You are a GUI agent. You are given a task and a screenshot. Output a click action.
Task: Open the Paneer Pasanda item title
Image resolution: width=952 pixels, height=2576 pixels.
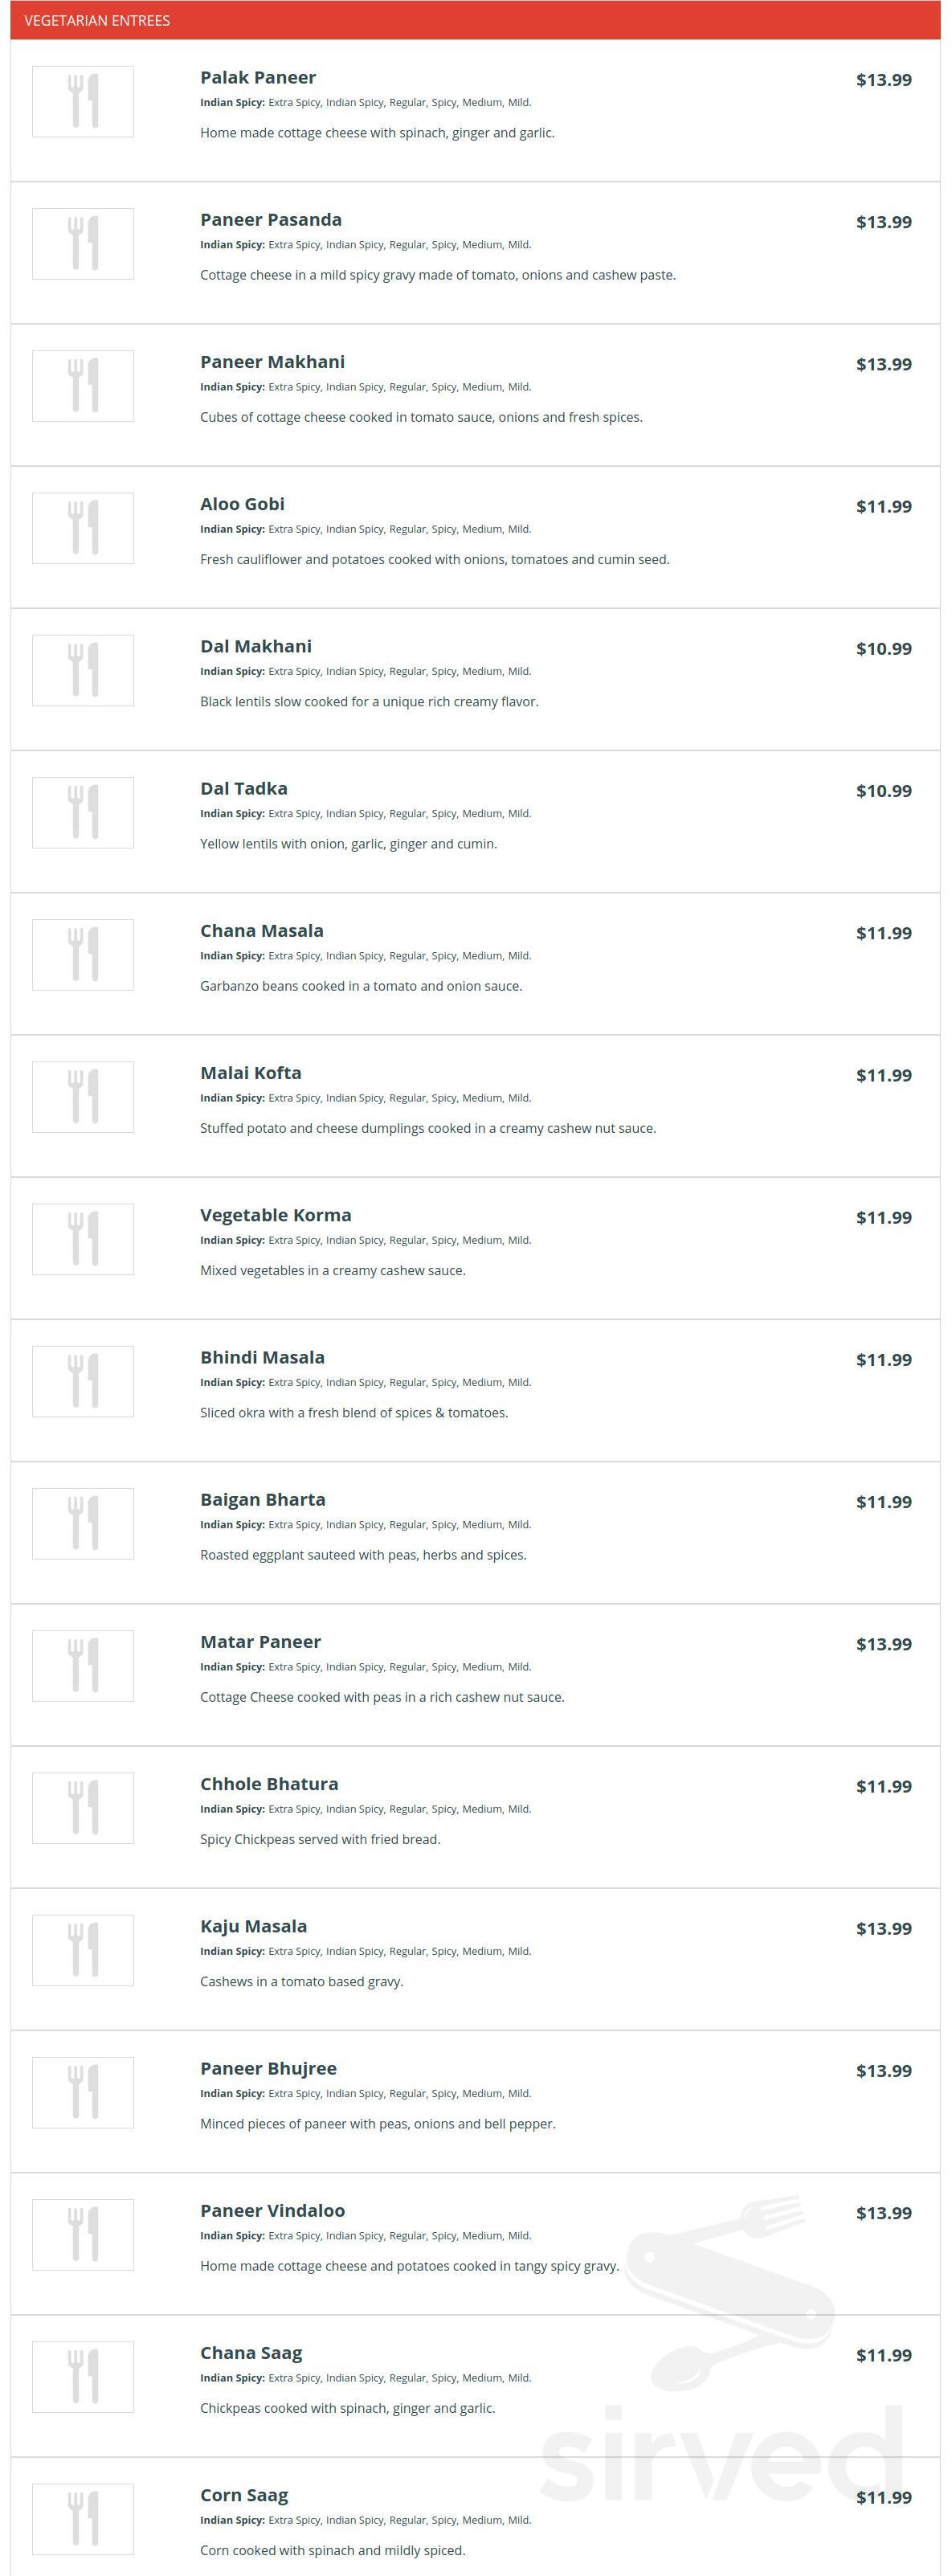pyautogui.click(x=271, y=220)
